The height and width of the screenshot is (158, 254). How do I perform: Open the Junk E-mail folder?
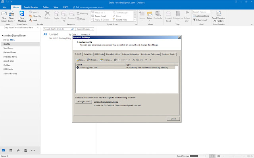tap(9, 61)
